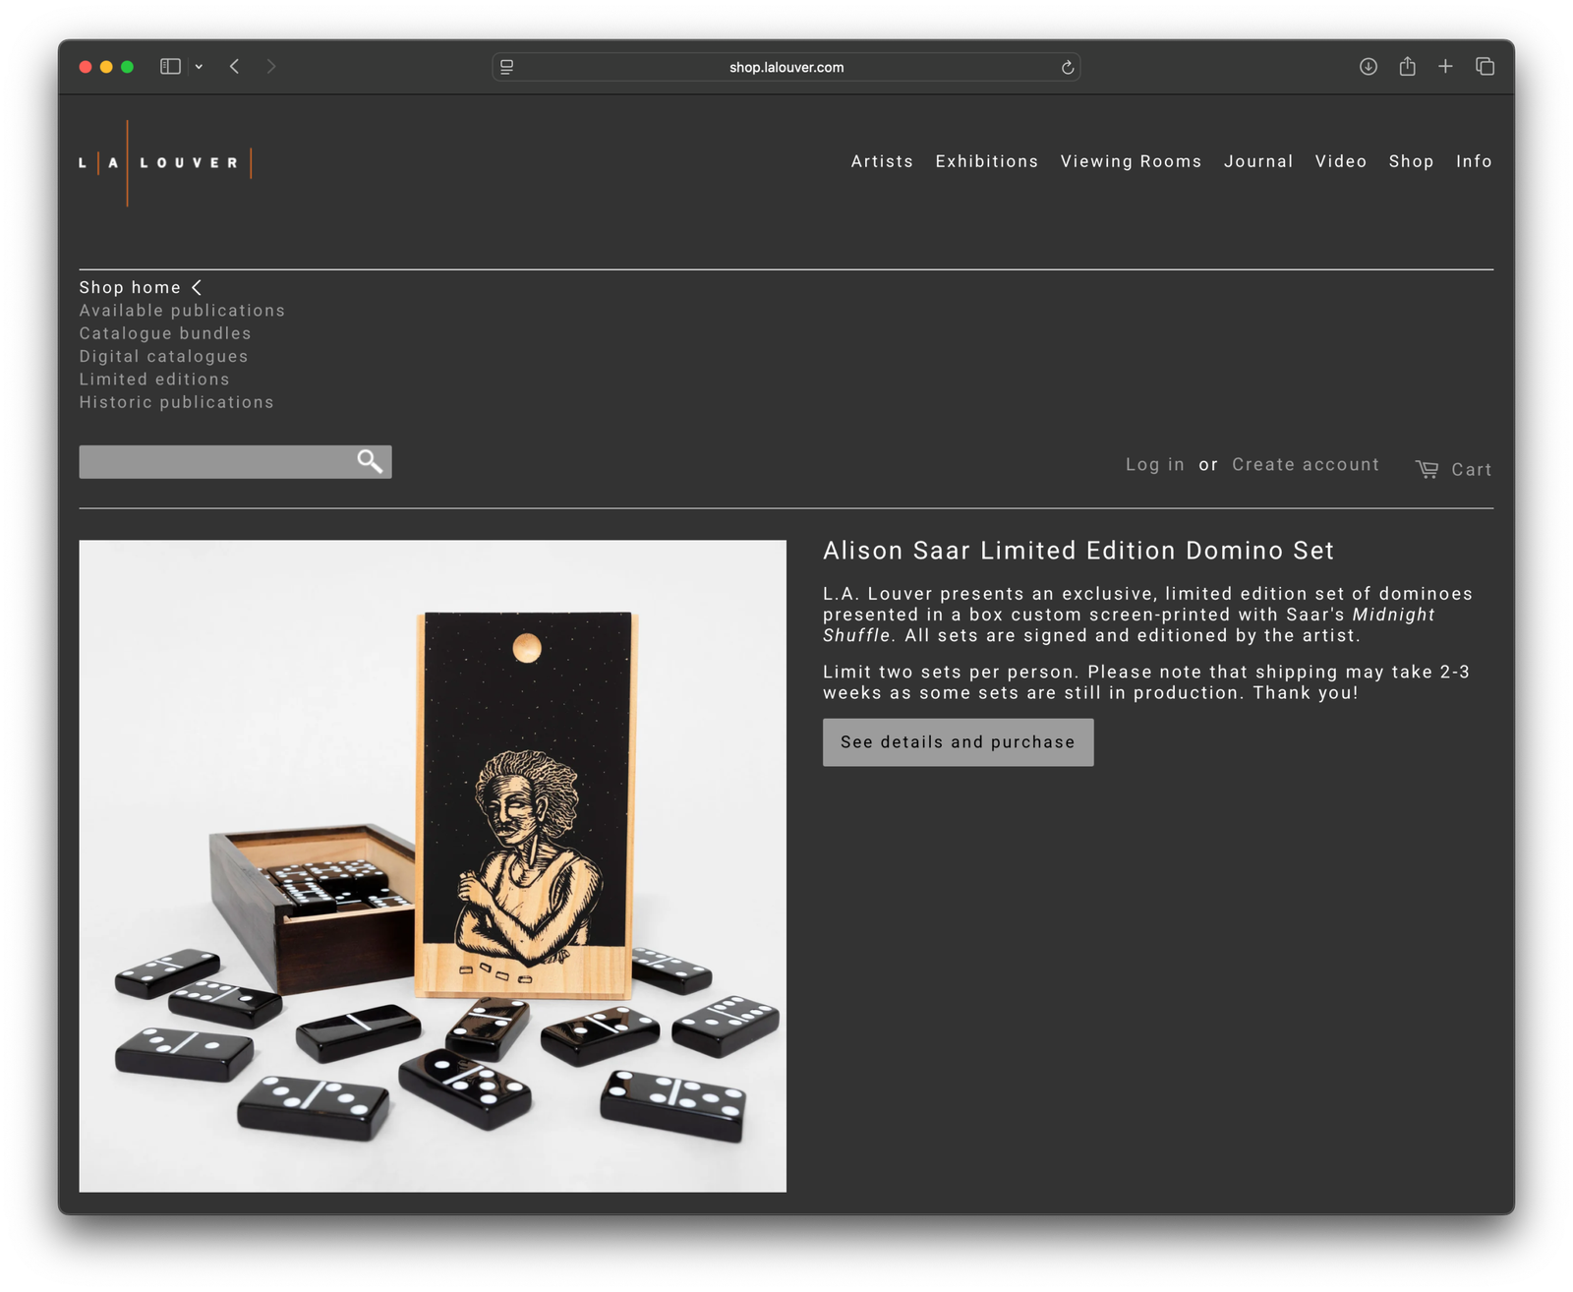The image size is (1573, 1292).
Task: Open the Video section
Action: click(1341, 161)
